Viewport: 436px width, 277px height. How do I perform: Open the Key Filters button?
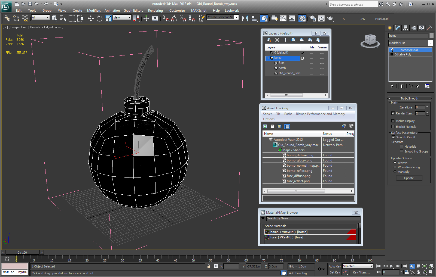tap(361, 272)
